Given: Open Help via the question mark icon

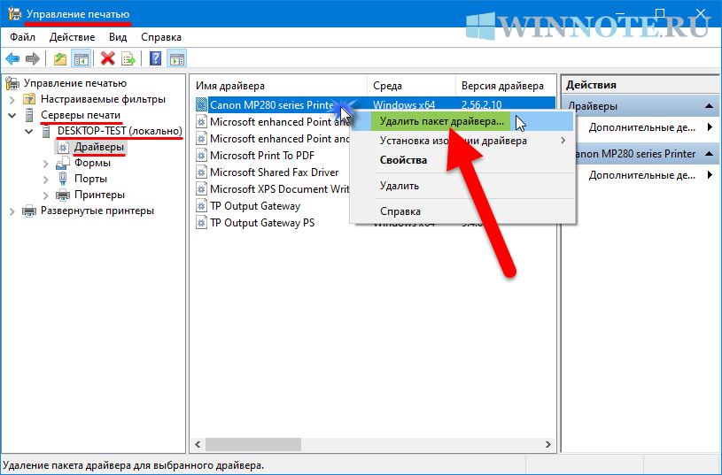Looking at the screenshot, I should coord(156,59).
